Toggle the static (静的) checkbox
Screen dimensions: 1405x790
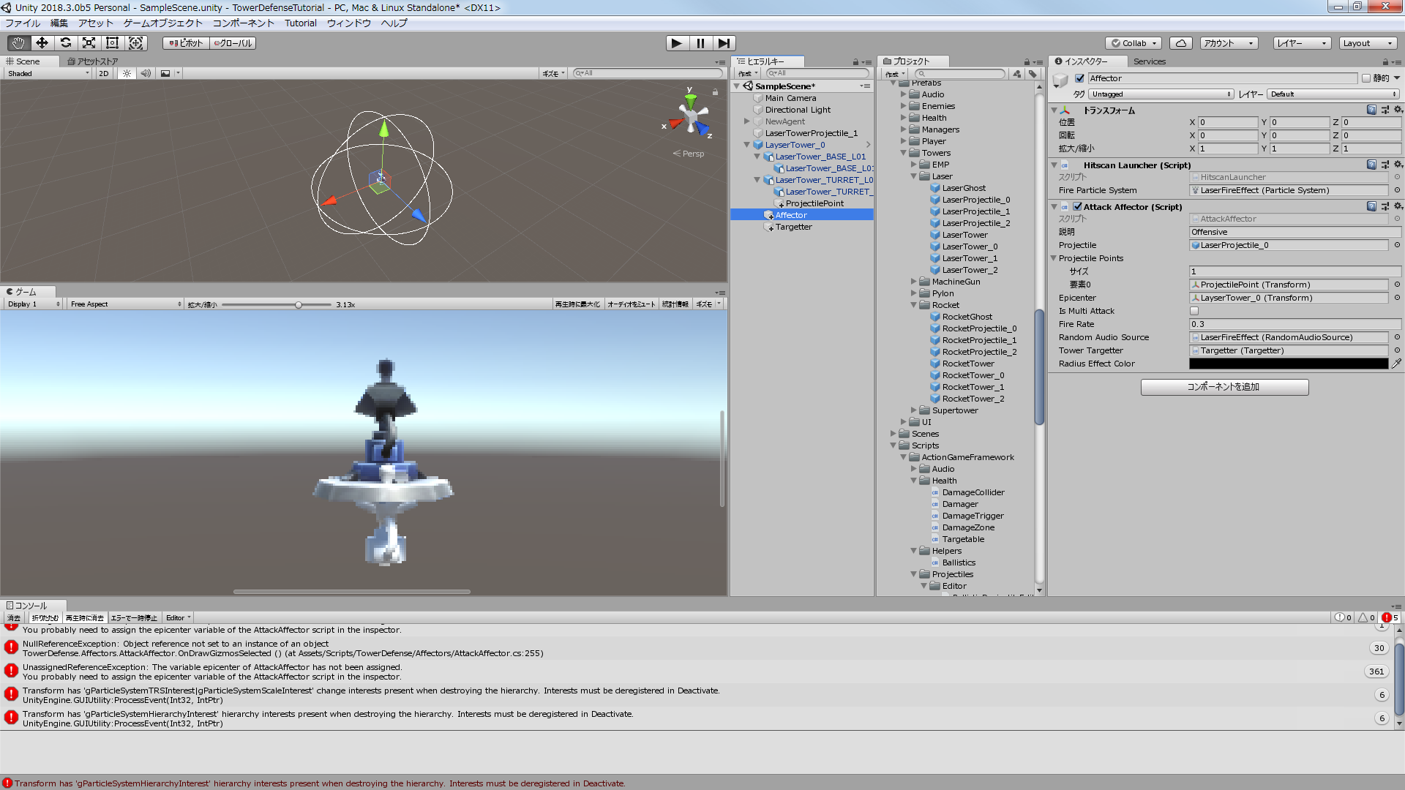(x=1365, y=78)
